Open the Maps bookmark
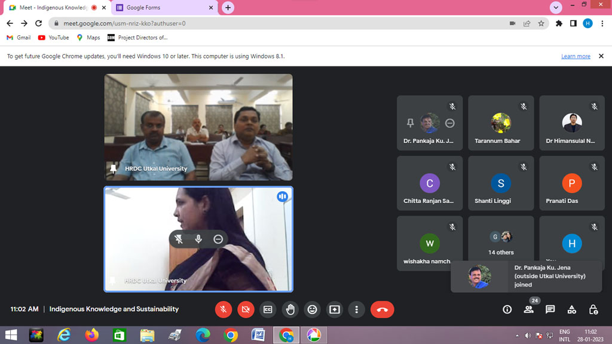The height and width of the screenshot is (344, 612). (x=88, y=38)
